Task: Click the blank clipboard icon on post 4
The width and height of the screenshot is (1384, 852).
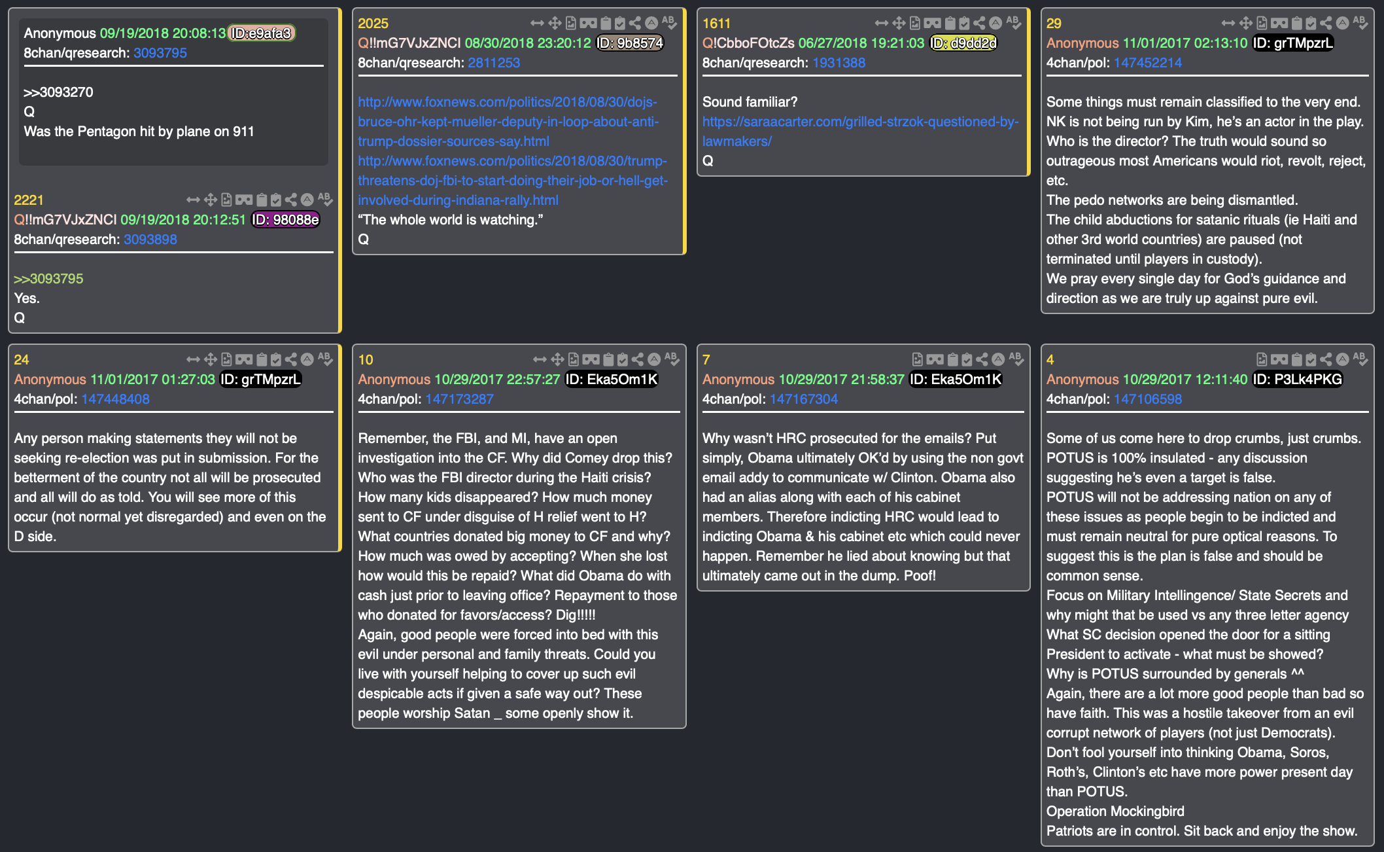Action: click(1296, 359)
